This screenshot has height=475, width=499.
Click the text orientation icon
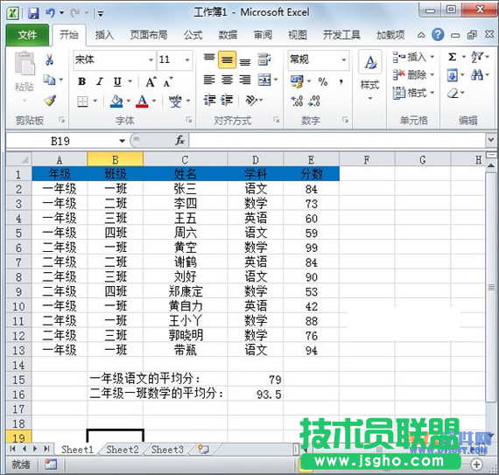(251, 100)
